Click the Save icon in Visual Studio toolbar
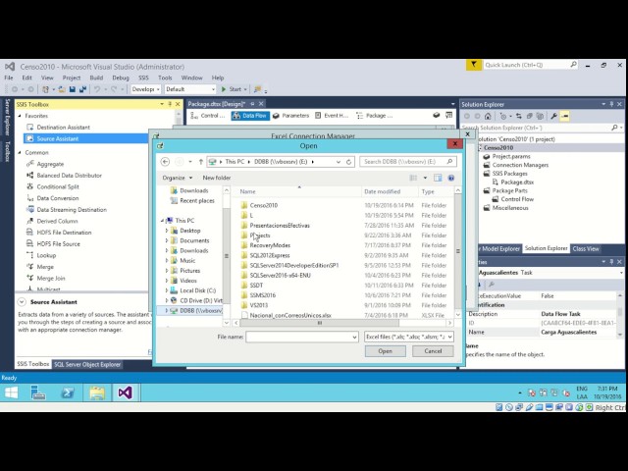The image size is (628, 471). tap(73, 89)
